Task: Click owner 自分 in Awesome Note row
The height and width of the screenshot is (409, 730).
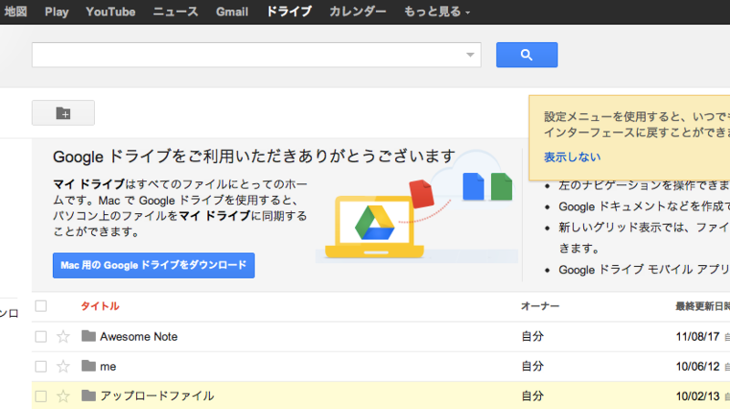Action: coord(532,336)
